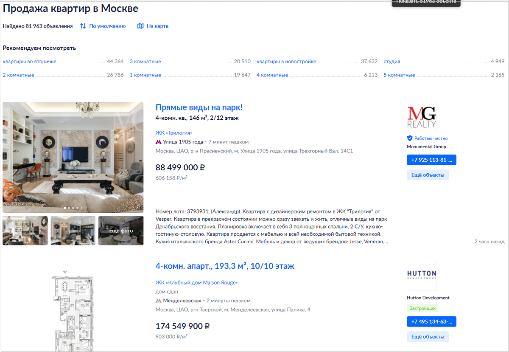The width and height of the screenshot is (509, 352).
Task: Open the Ещё фото thumbnail
Action: 121,231
